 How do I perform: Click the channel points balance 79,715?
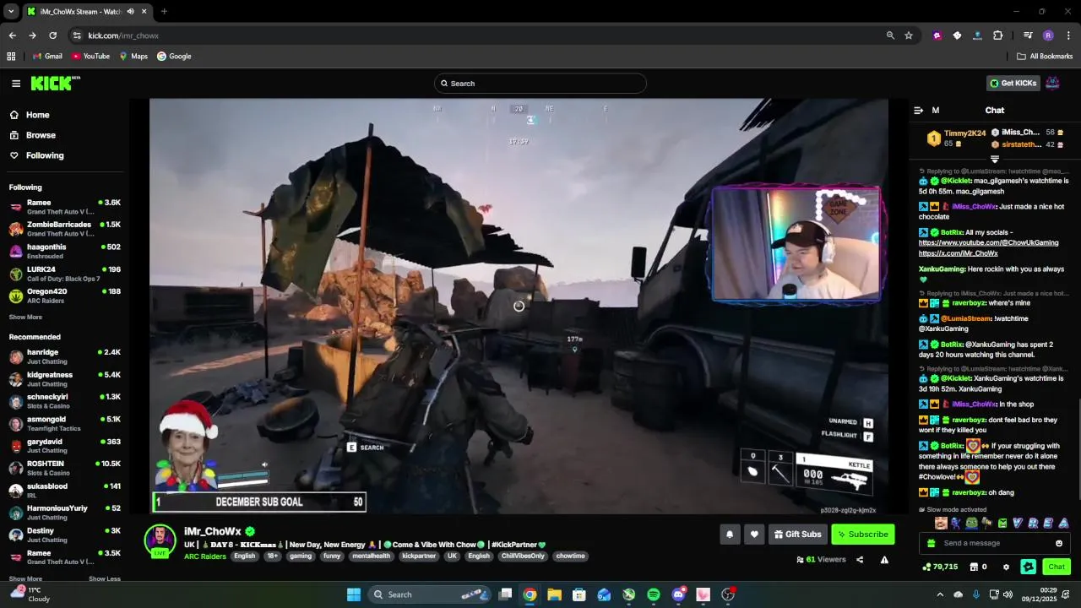click(x=940, y=567)
